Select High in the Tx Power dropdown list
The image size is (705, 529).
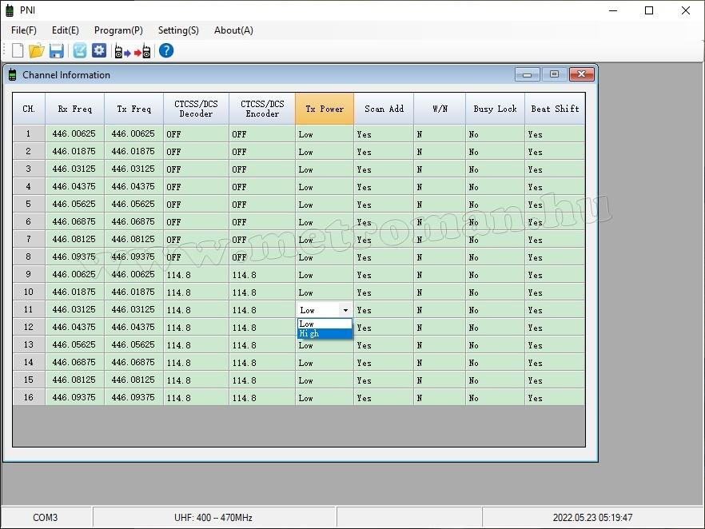(x=325, y=334)
